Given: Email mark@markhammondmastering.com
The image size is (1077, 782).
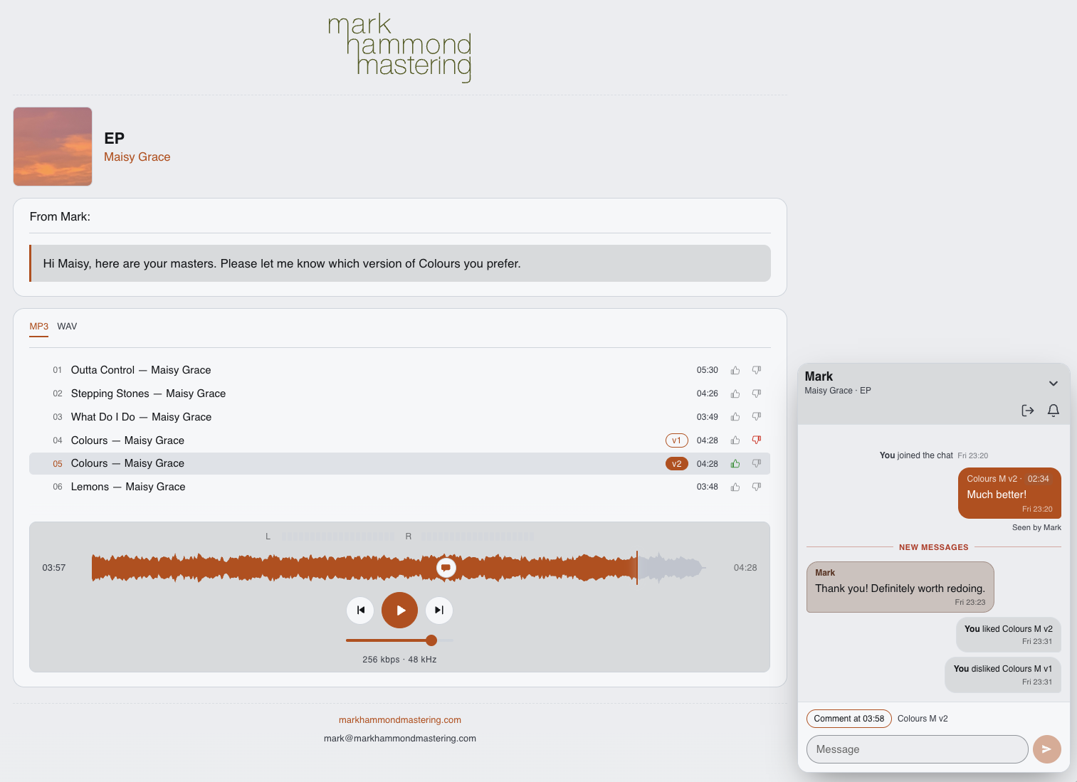Looking at the screenshot, I should click(399, 739).
